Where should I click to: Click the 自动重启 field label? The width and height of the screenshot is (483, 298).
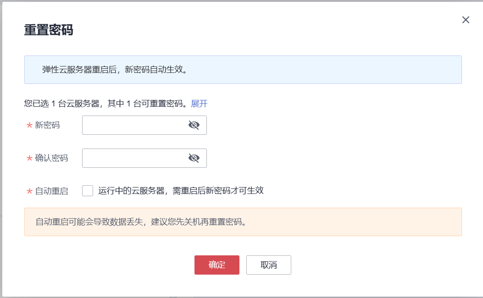tap(51, 191)
